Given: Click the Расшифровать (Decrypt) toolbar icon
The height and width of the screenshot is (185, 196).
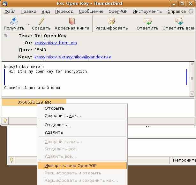Looking at the screenshot, I should [x=111, y=21].
